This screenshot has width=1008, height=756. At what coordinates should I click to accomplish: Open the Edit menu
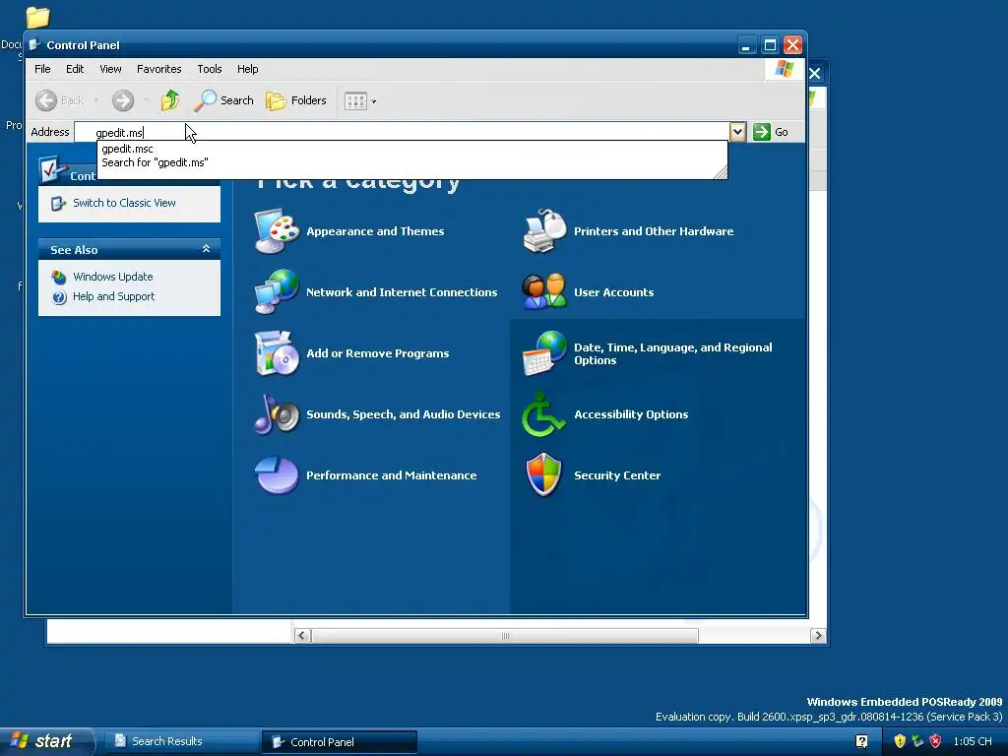coord(75,69)
